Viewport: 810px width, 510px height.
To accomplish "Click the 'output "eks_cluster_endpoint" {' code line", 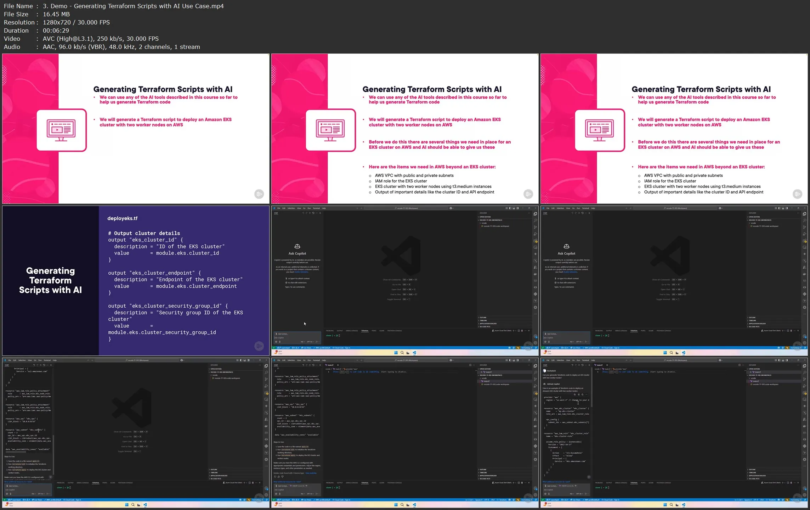I will tap(154, 273).
